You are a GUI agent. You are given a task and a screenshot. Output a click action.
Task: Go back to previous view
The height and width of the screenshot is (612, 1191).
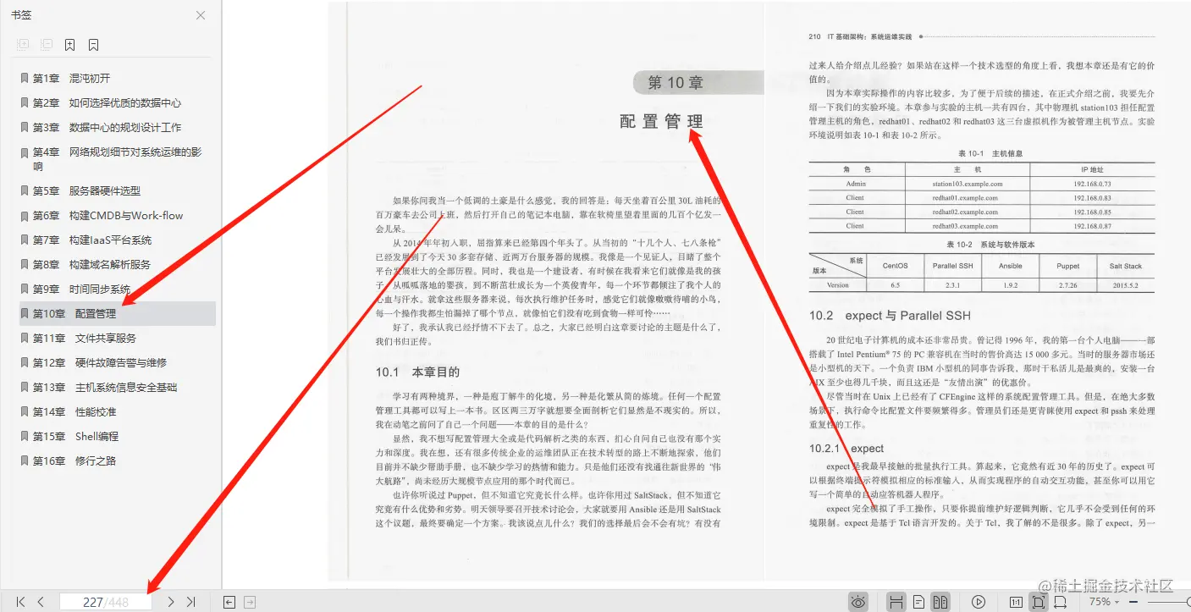[x=229, y=601]
